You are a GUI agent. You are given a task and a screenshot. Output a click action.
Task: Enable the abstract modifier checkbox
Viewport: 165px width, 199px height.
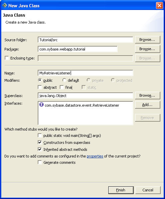(40, 87)
